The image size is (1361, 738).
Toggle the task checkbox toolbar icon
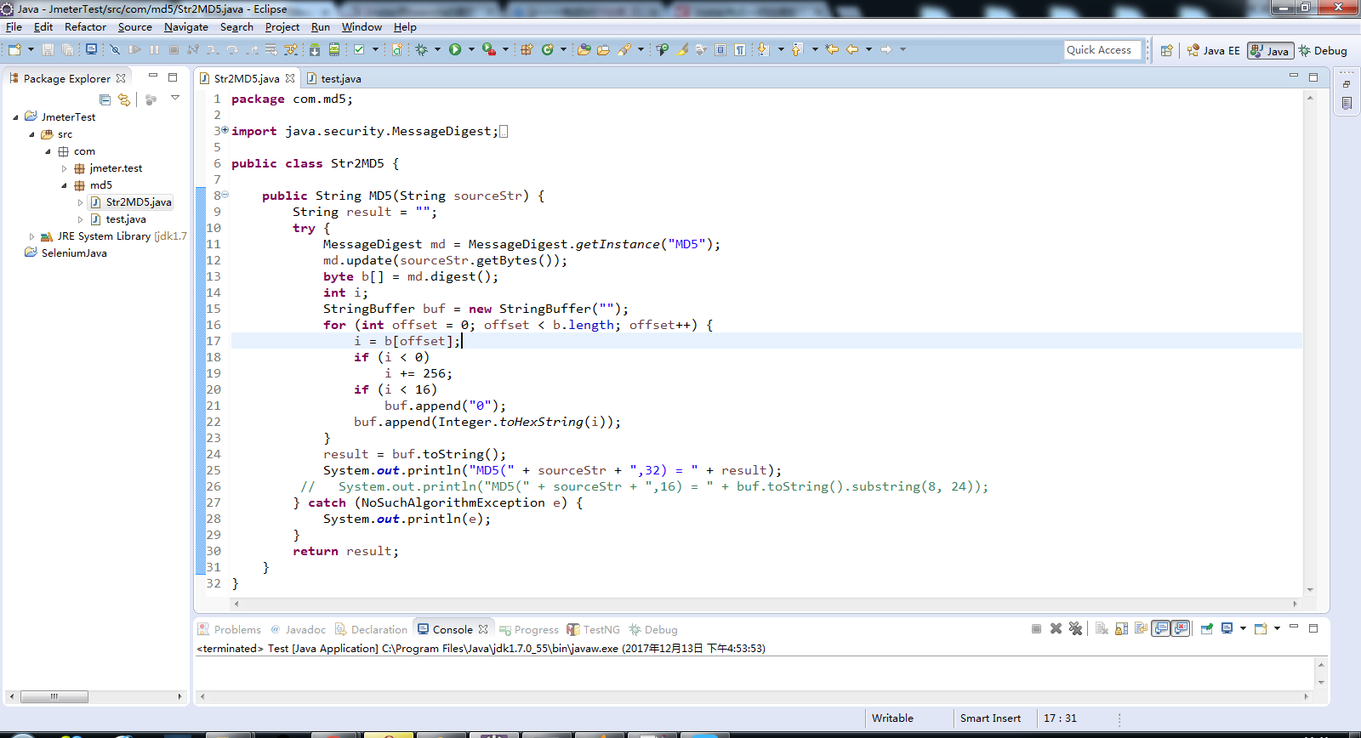359,49
